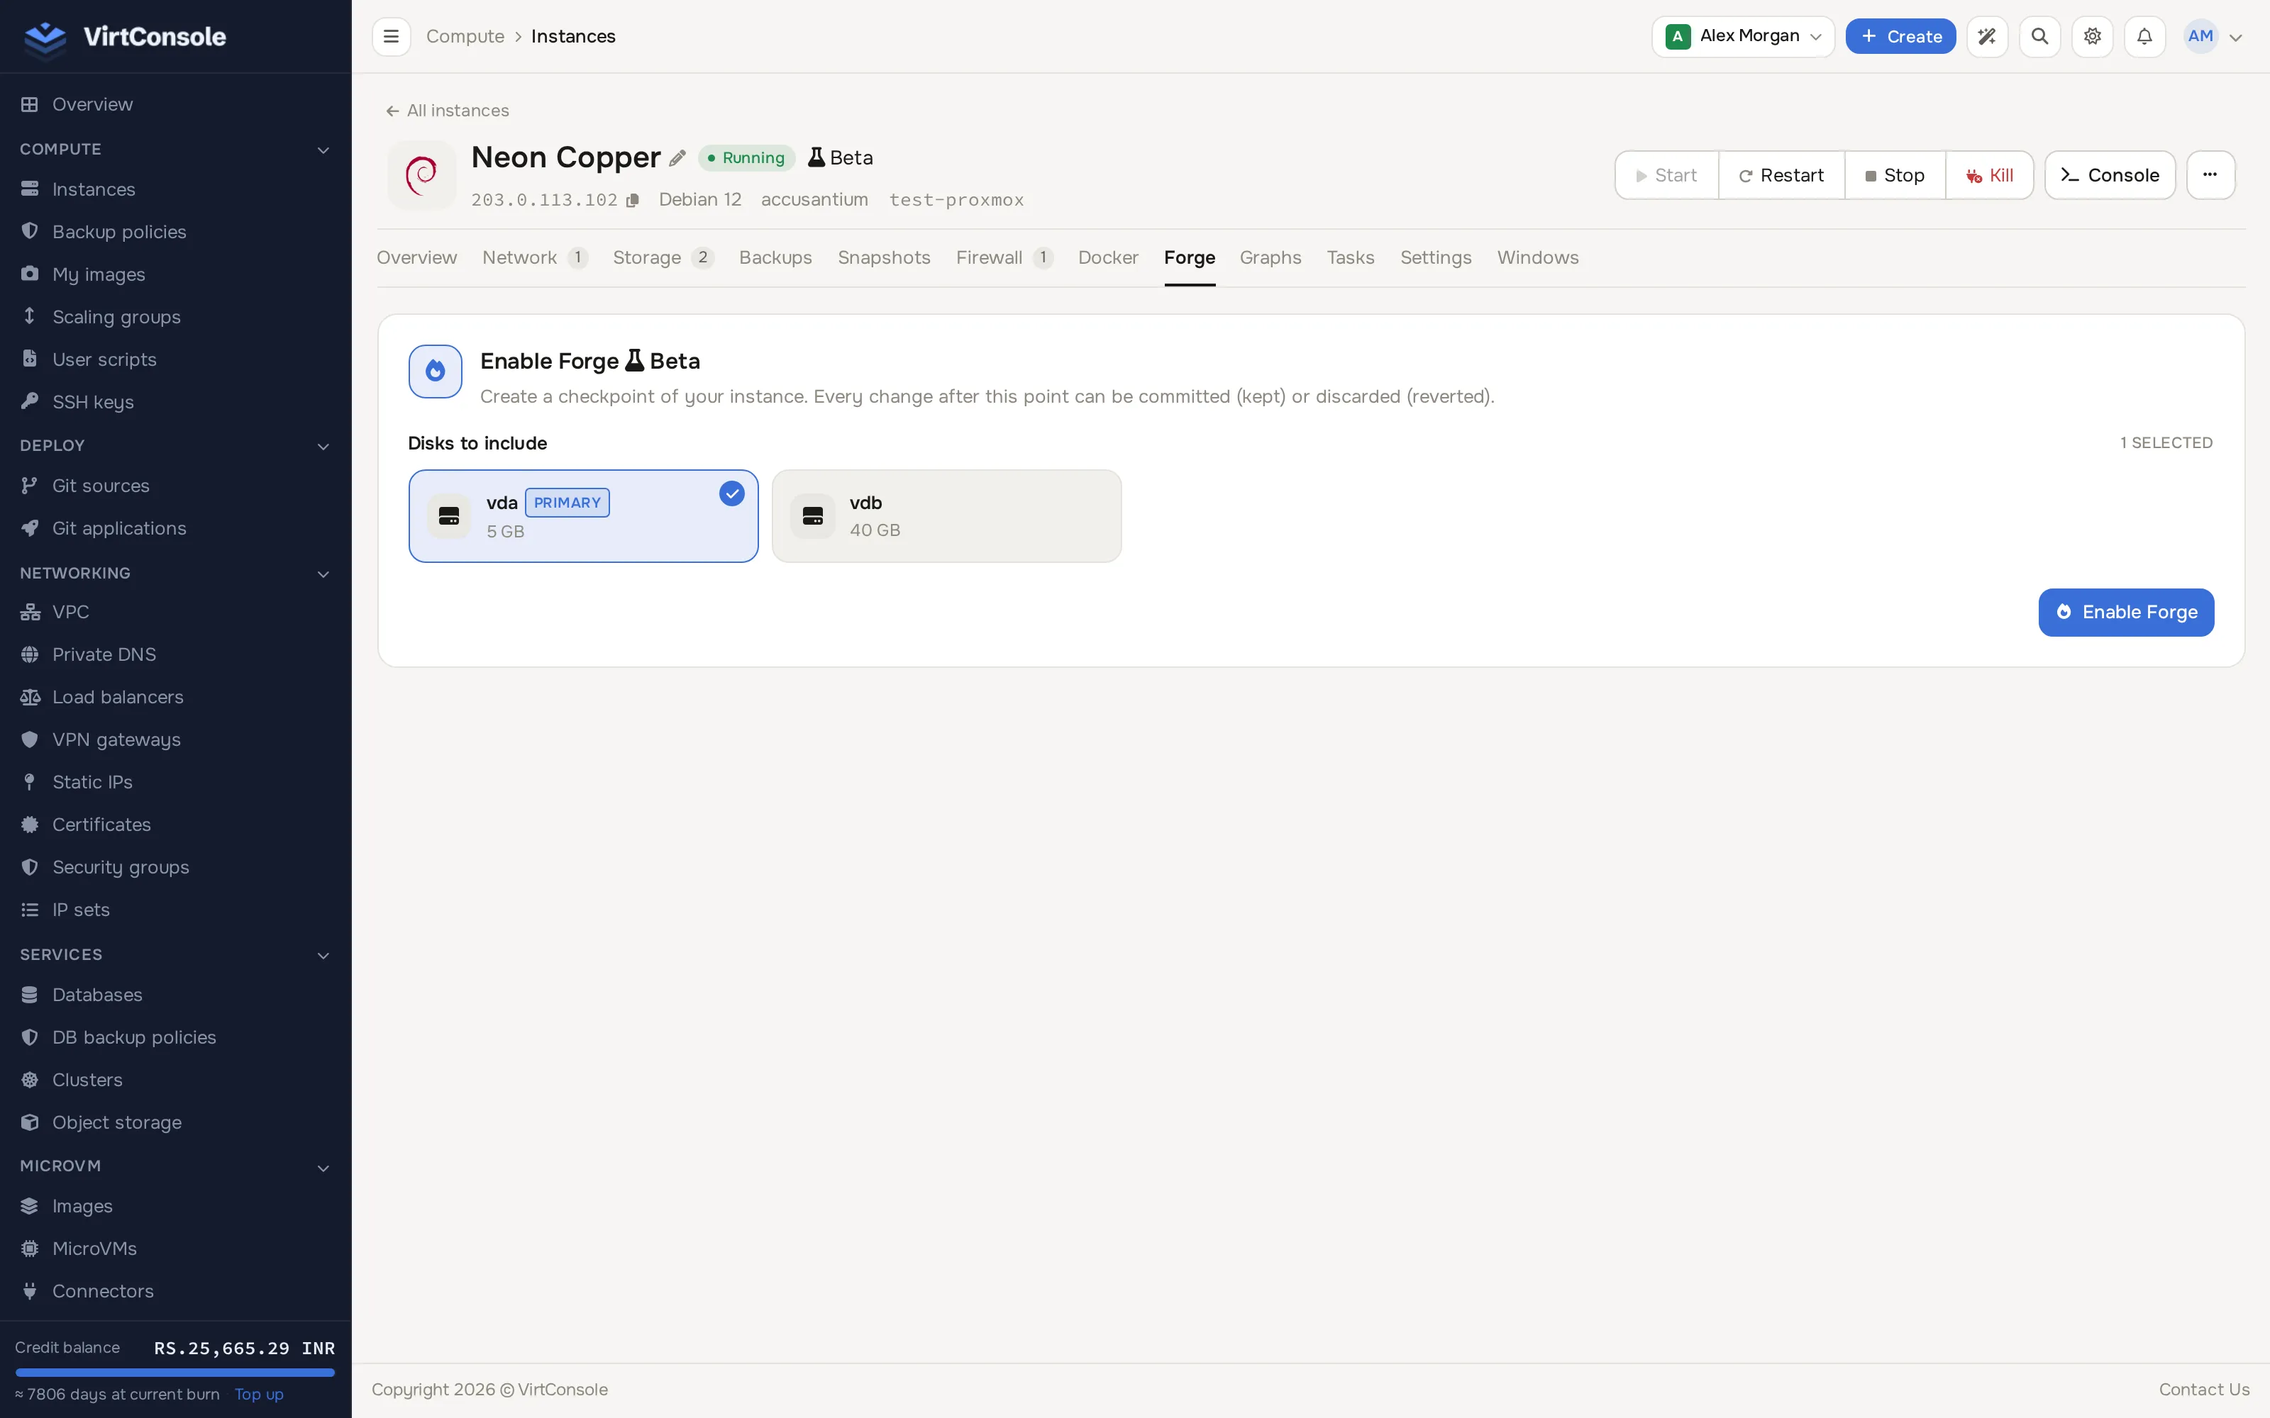Screen dimensions: 2270x1418
Task: Select the vdb 40 GB disk card
Action: coord(946,516)
